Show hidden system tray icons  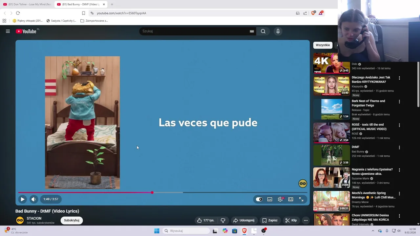tap(373, 231)
